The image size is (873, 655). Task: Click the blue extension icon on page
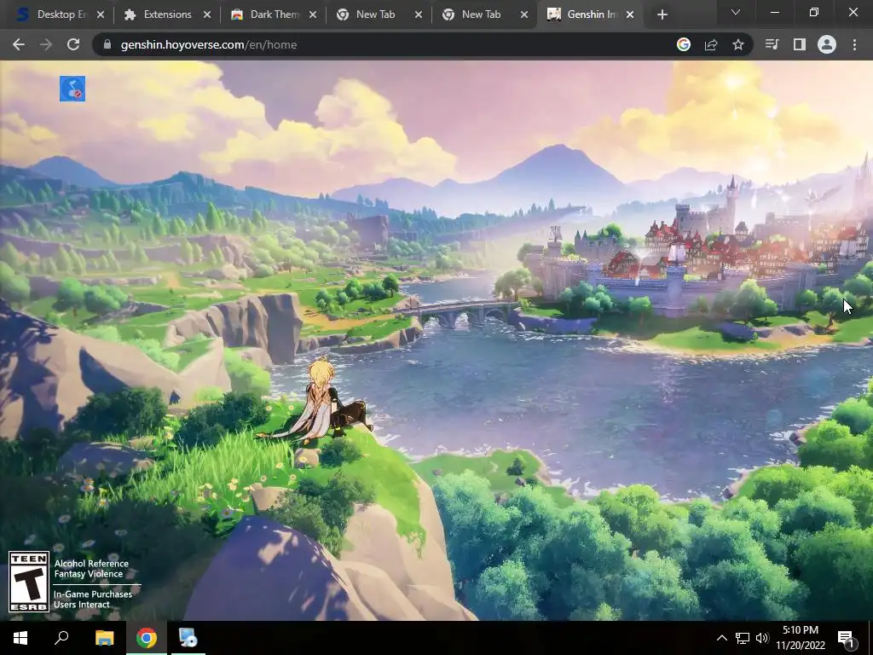[x=72, y=89]
